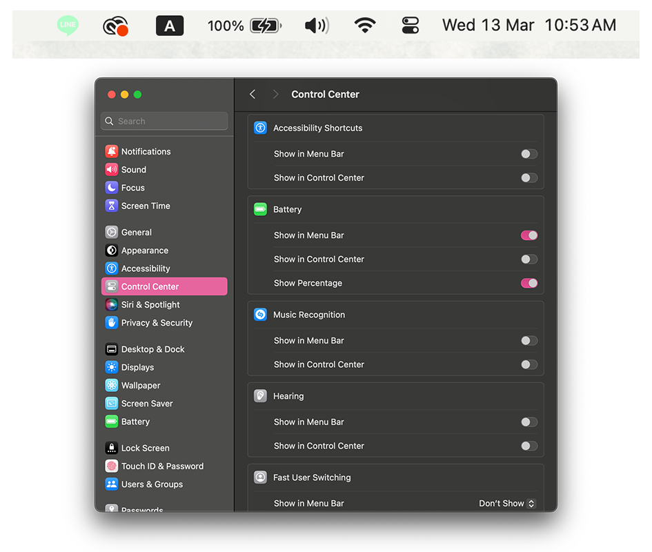Click the Wallpaper icon in sidebar
This screenshot has height=552, width=652.
112,385
